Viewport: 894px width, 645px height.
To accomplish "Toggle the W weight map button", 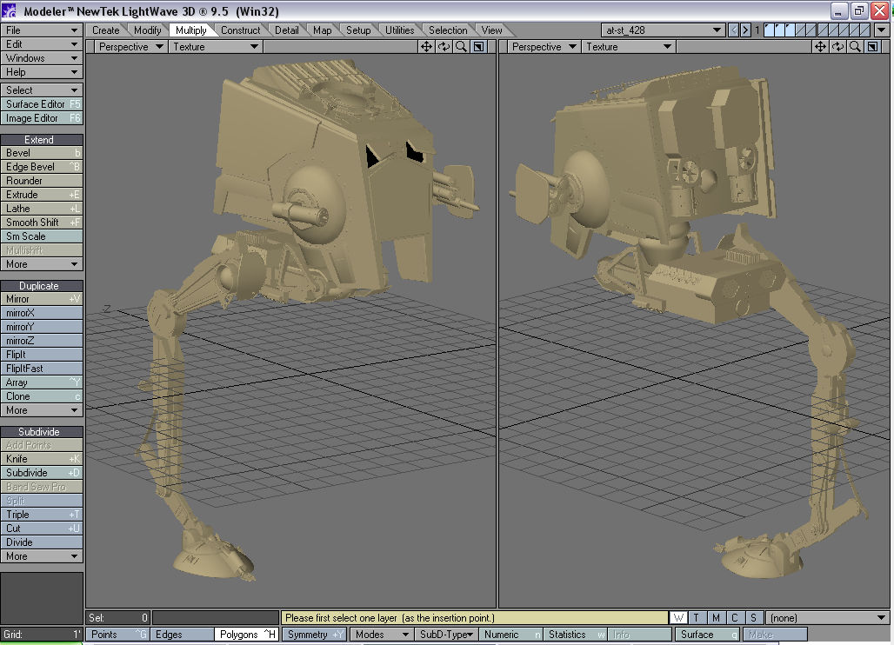I will click(678, 618).
